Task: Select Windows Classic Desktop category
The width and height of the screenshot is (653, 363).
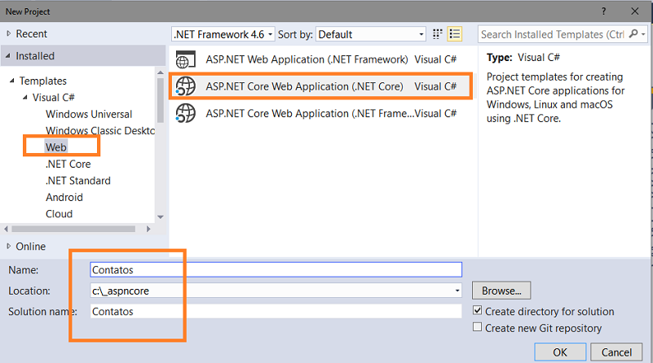Action: [100, 130]
